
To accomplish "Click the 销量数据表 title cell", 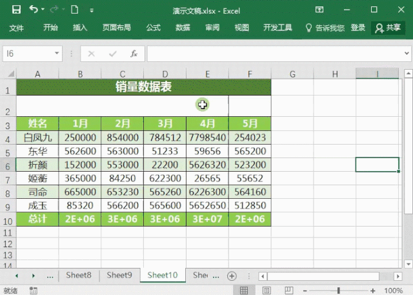I will click(x=143, y=86).
